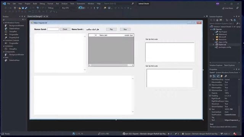Click the Solution Explorer Home icon
Viewport: 244px width, 137px height.
pyautogui.click(x=217, y=20)
